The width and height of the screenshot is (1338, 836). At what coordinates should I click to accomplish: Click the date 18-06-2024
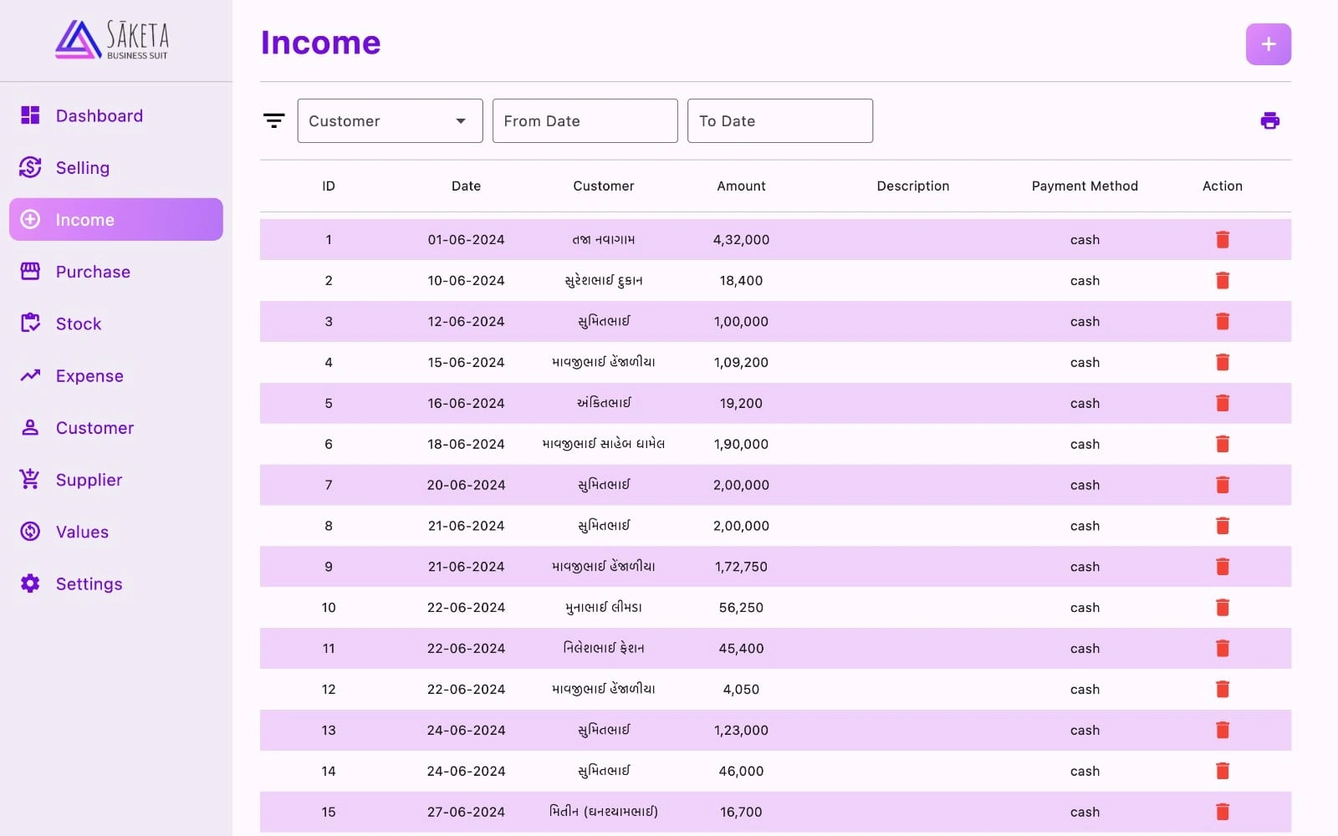coord(466,444)
